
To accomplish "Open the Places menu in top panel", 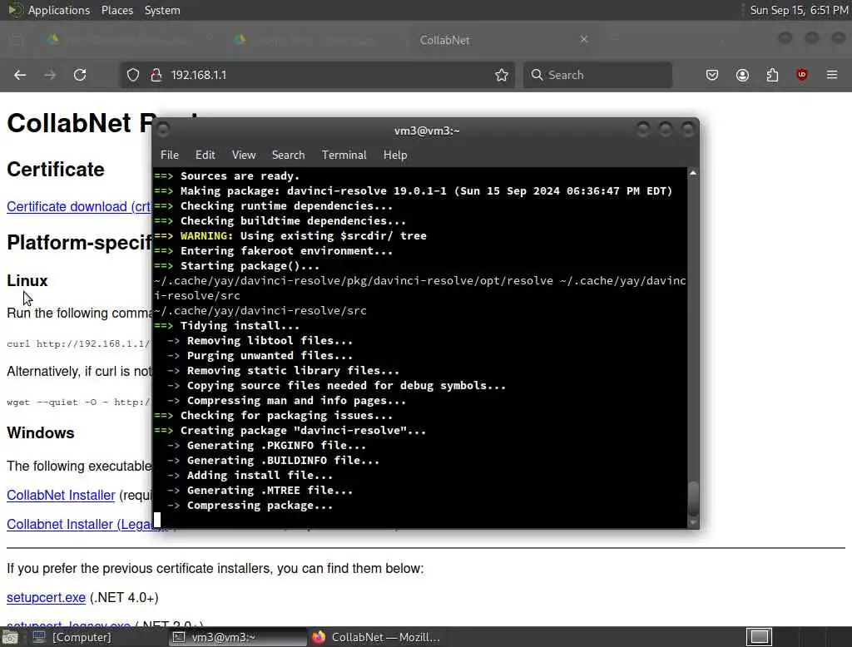I will click(x=116, y=10).
